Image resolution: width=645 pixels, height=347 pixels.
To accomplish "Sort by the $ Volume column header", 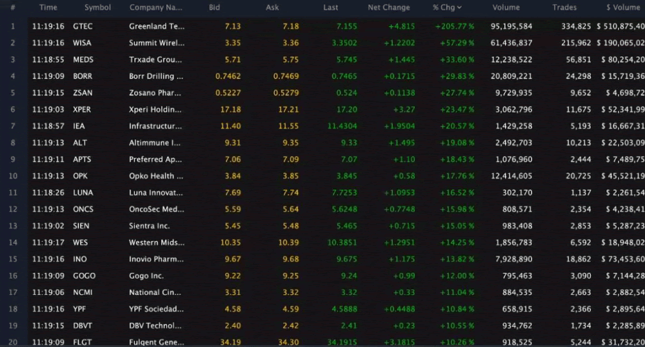I will coord(623,7).
